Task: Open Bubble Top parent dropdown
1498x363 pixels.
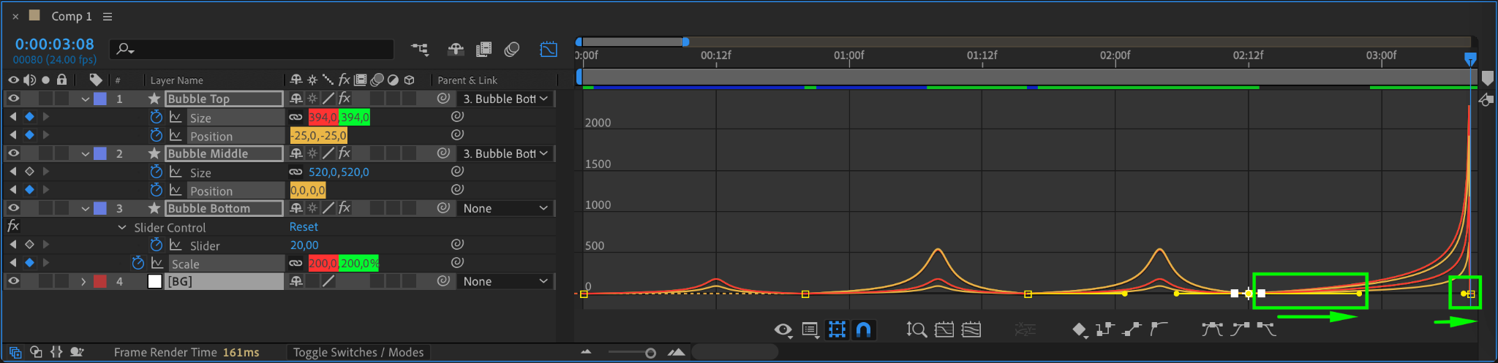Action: [x=505, y=99]
